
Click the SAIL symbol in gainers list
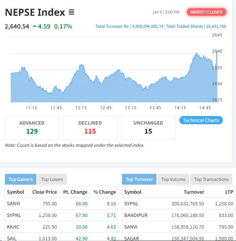tap(12, 238)
